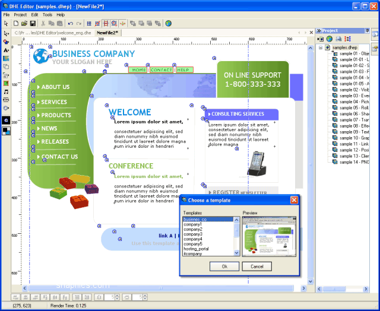Open the Help menu
This screenshot has height=311, width=380.
[61, 15]
